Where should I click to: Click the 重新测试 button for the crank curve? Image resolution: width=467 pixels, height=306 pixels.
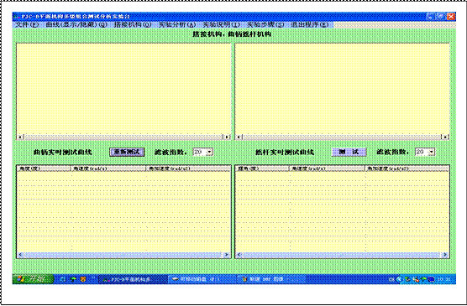(127, 152)
